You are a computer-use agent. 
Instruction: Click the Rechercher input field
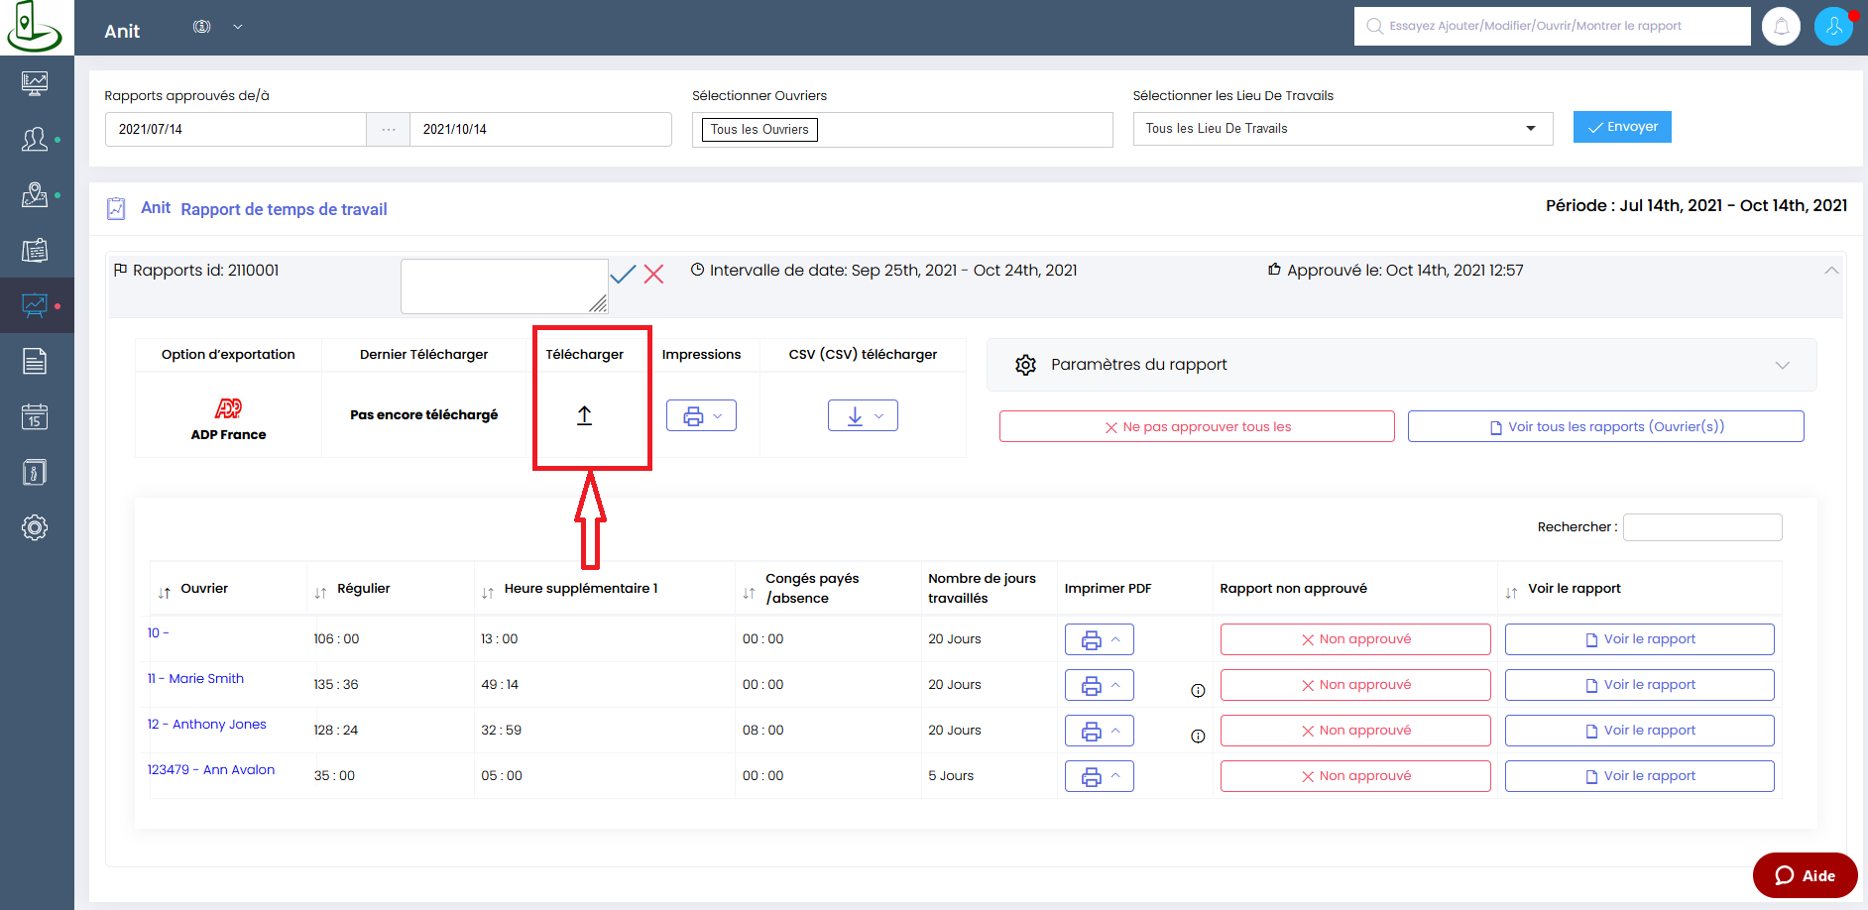[1701, 527]
